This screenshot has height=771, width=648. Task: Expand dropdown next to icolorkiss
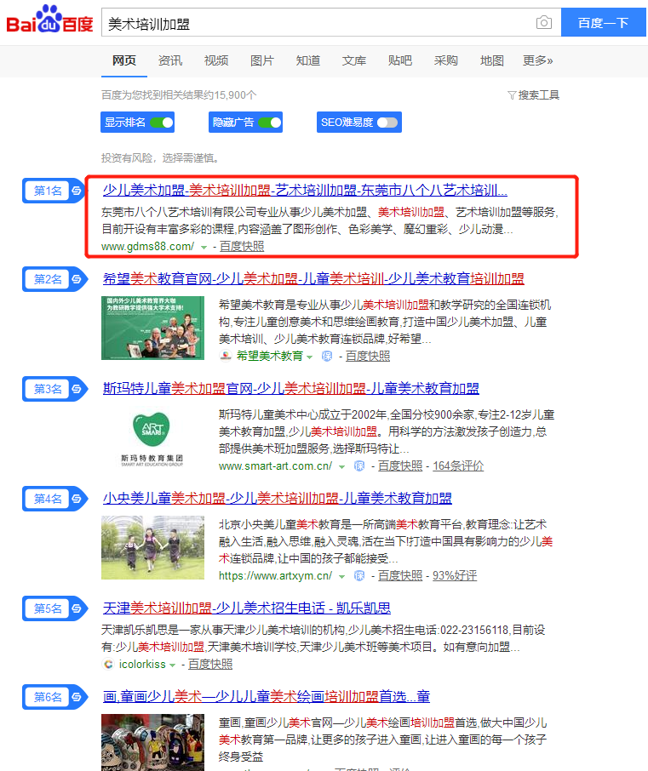tap(172, 665)
